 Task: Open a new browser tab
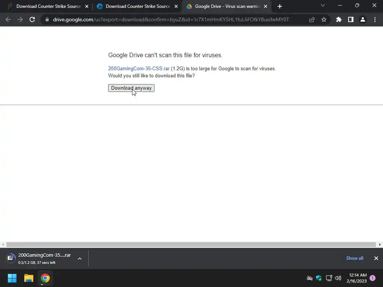tap(280, 7)
